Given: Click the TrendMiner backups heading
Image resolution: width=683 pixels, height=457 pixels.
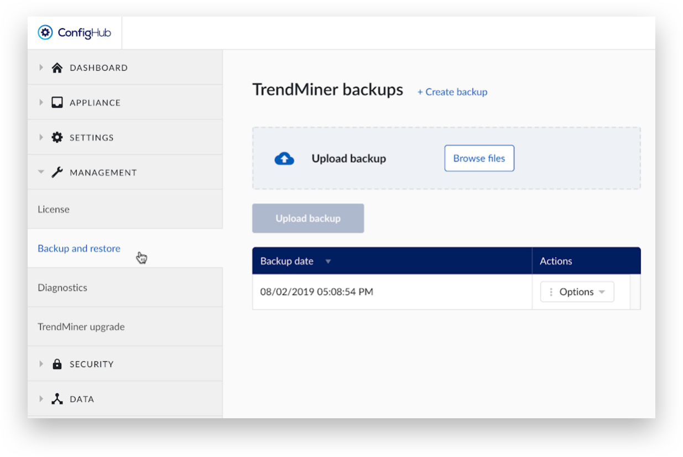Looking at the screenshot, I should [328, 90].
